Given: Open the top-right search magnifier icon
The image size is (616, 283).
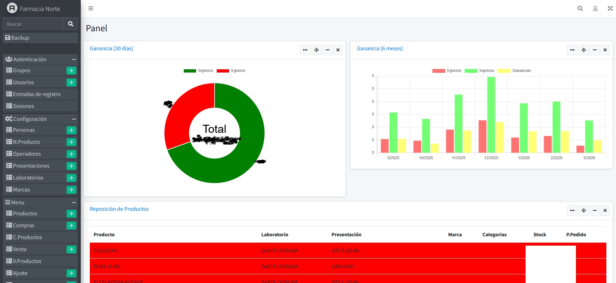Looking at the screenshot, I should 580,8.
